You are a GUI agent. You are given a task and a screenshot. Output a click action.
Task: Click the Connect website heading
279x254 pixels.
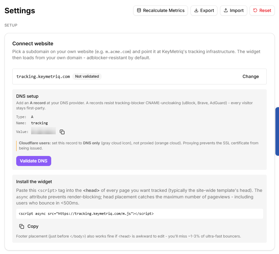[33, 43]
